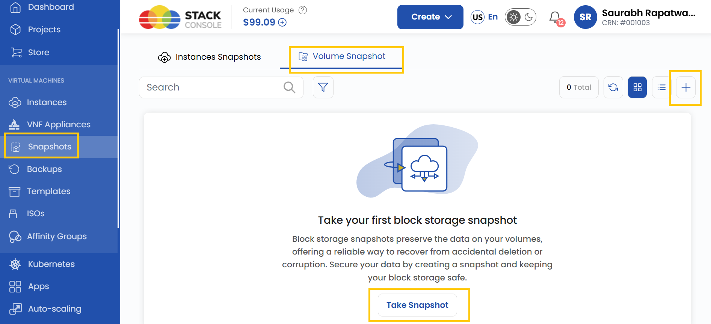Click the plus icon to add snapshot
Image resolution: width=711 pixels, height=324 pixels.
click(686, 87)
